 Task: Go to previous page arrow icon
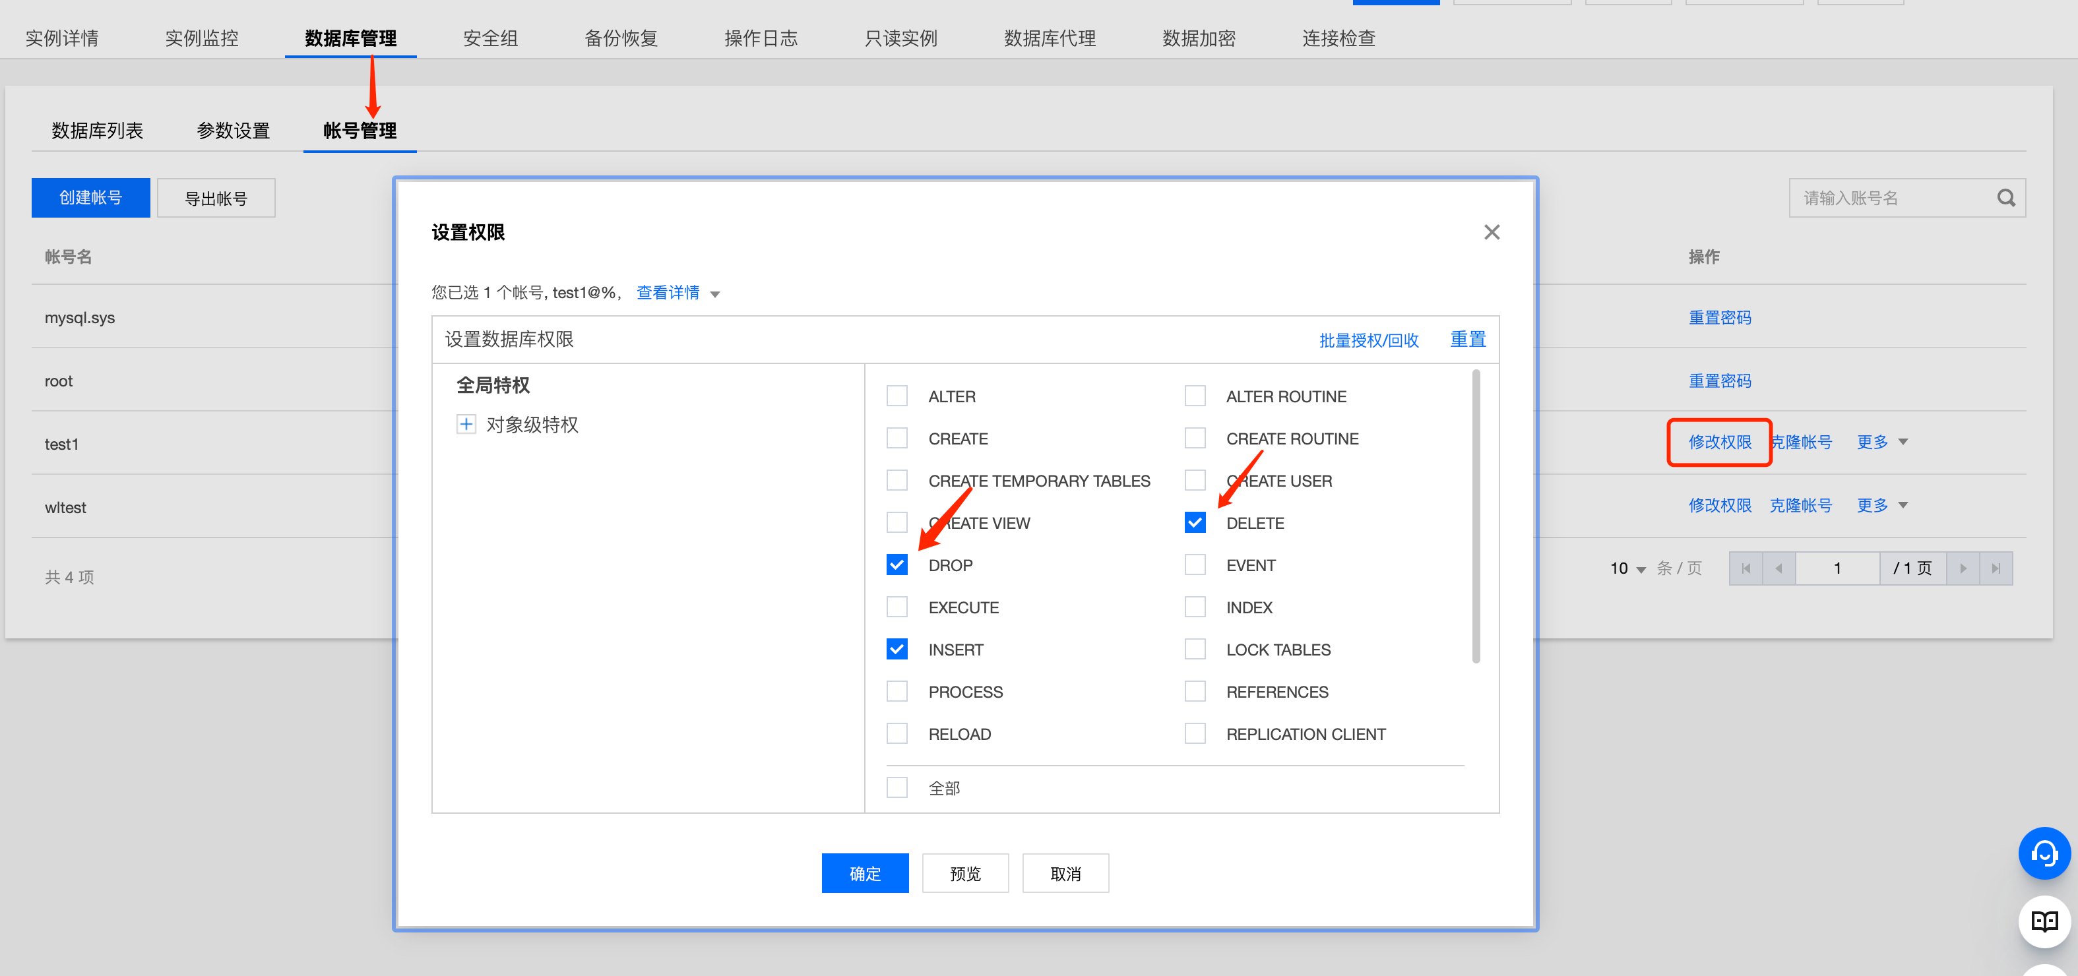pyautogui.click(x=1778, y=568)
